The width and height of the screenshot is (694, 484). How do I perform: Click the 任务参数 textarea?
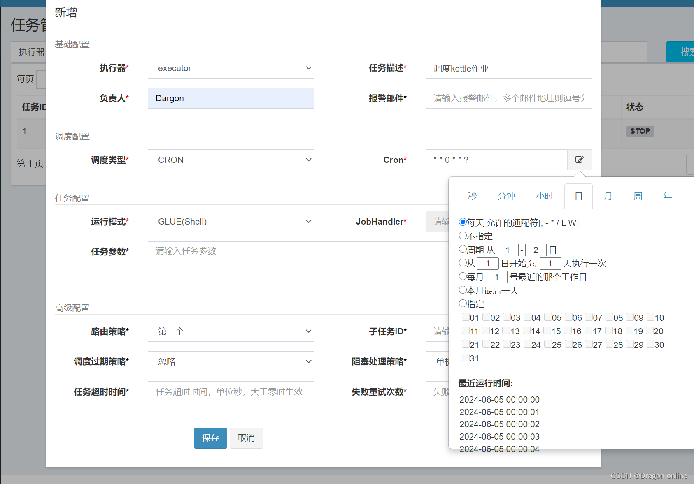298,261
